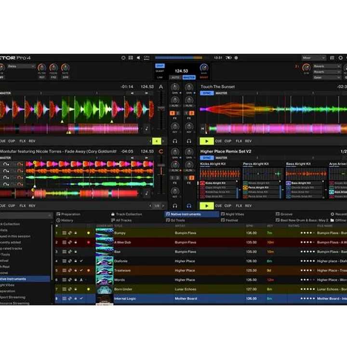
Task: Toggle FX unit 1 assign for deck A
Action: (x=172, y=113)
